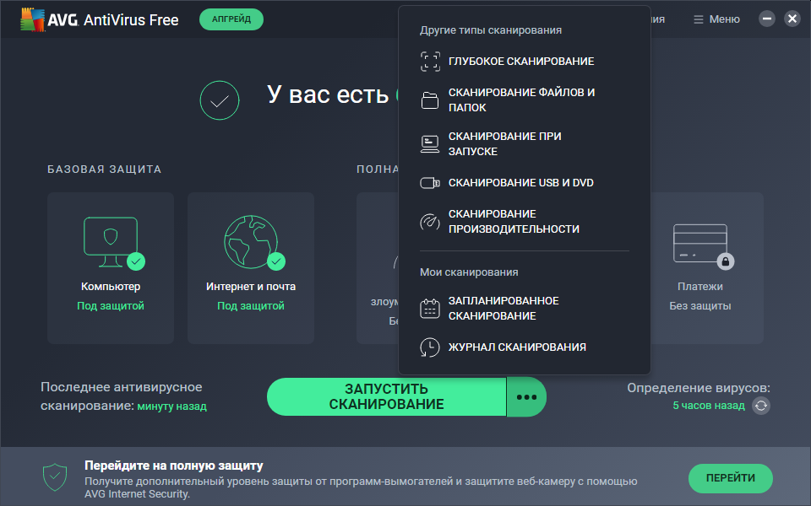The image size is (811, 506).
Task: Click the locked Платежи card icon
Action: [x=700, y=245]
